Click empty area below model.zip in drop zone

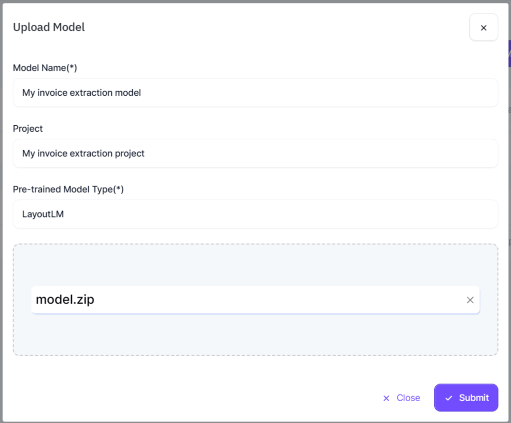click(255, 334)
